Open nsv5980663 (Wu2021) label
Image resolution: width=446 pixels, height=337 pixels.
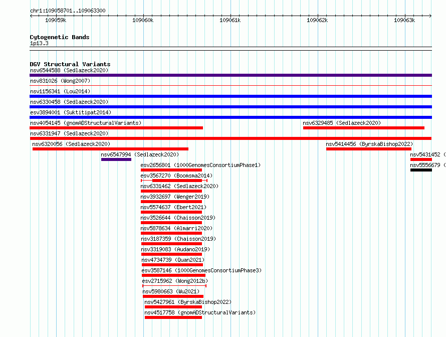coord(171,291)
